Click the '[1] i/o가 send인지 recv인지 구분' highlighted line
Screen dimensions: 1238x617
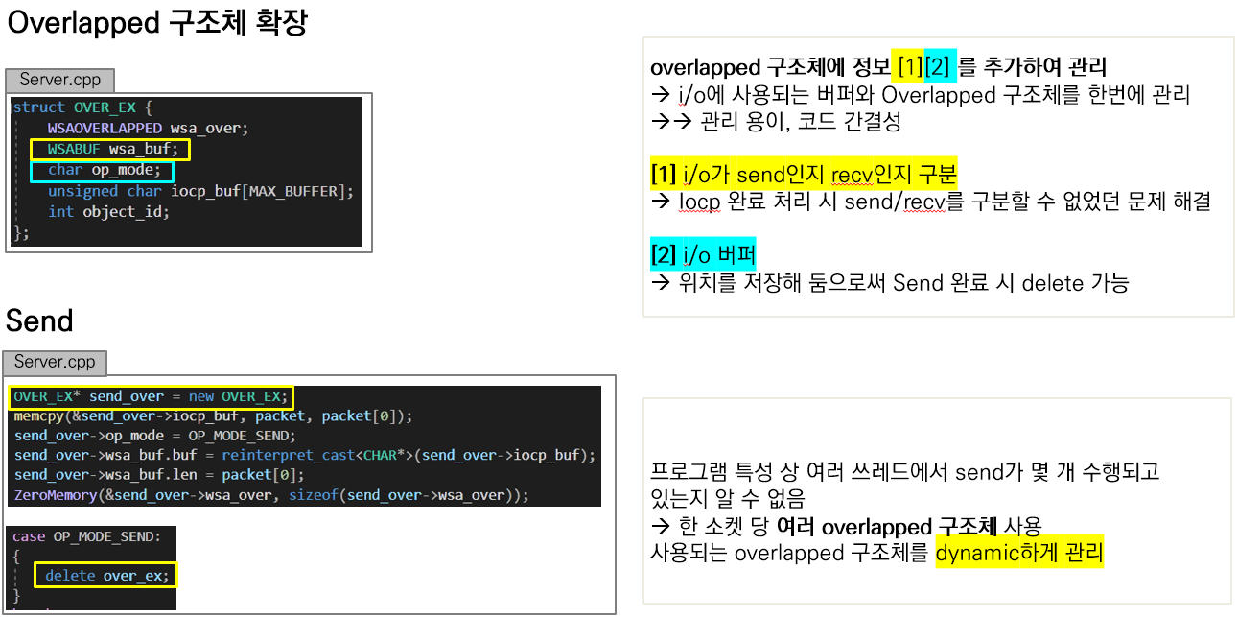click(x=805, y=175)
